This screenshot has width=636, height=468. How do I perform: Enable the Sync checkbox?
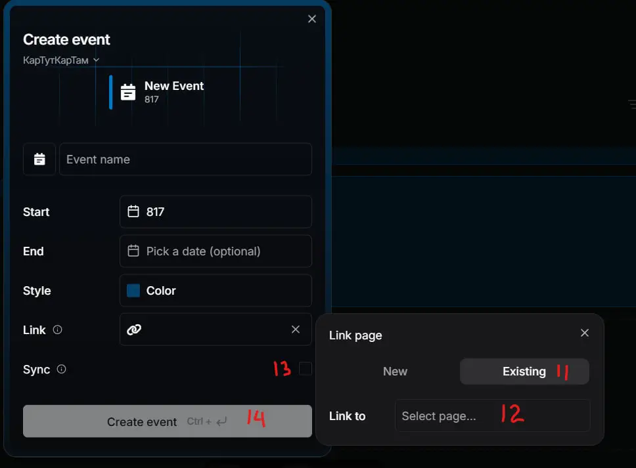tap(306, 369)
